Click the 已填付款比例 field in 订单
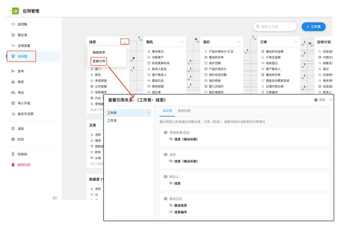The width and height of the screenshot is (339, 226). [x=274, y=86]
